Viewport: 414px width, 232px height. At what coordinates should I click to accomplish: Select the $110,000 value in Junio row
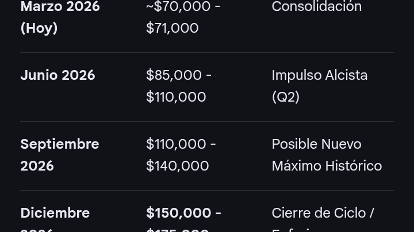coord(176,96)
